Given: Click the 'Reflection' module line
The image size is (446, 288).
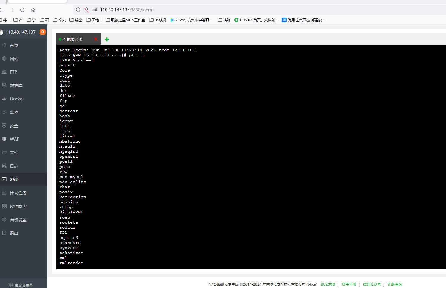Looking at the screenshot, I should click(x=73, y=197).
